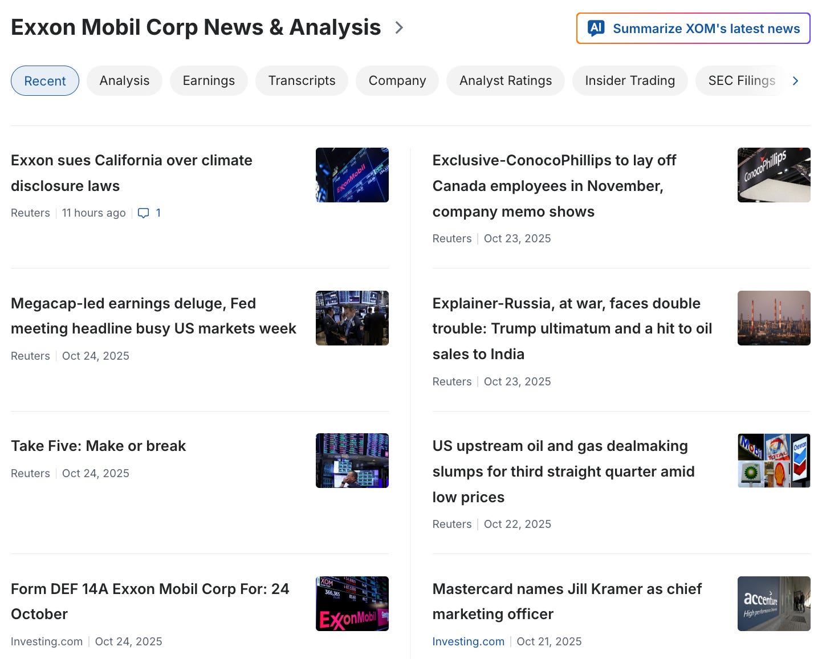The image size is (822, 659).
Task: Click 'Oct 21, 2025' date under Mastercard article
Action: [549, 641]
